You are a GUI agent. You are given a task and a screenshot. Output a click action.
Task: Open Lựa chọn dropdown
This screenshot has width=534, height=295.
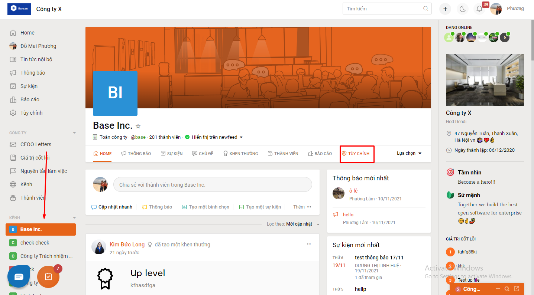click(x=409, y=153)
